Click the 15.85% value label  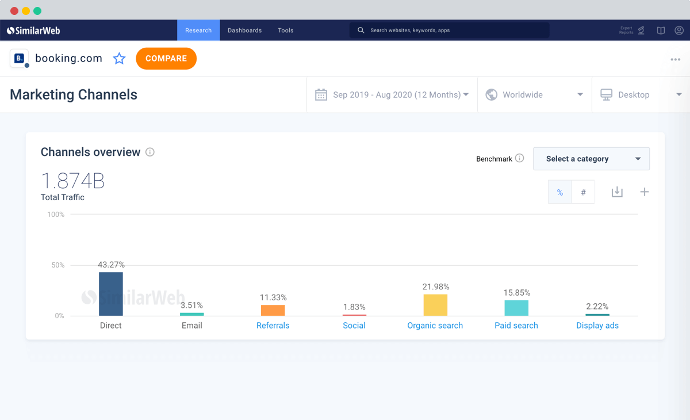point(516,292)
